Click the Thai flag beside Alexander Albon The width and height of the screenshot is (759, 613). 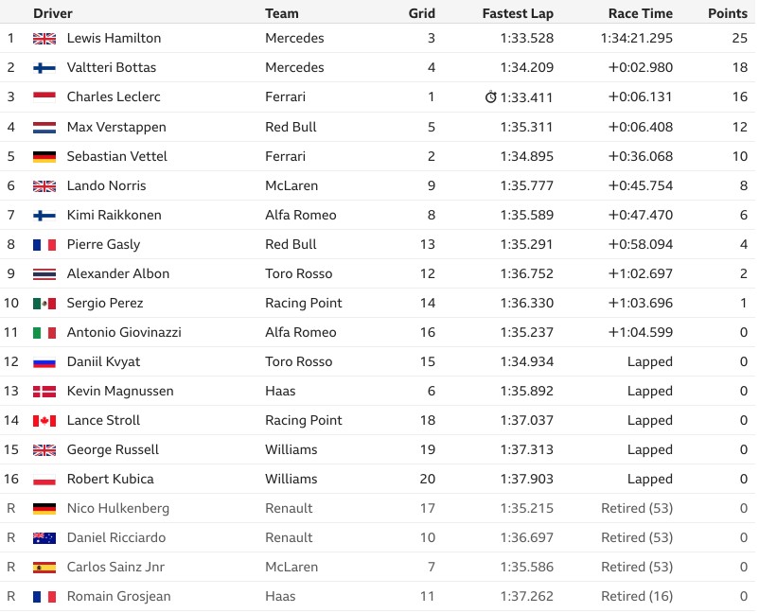point(44,273)
